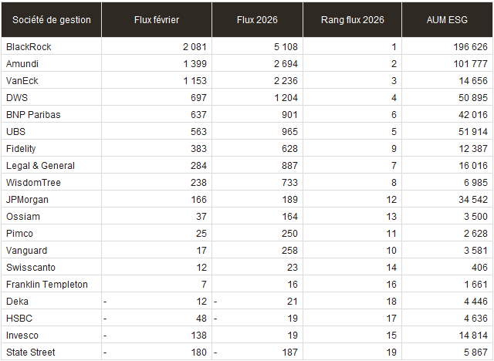Screen dimensions: 494x361
Task: Click the Legal & General name cell
Action: (x=40, y=166)
